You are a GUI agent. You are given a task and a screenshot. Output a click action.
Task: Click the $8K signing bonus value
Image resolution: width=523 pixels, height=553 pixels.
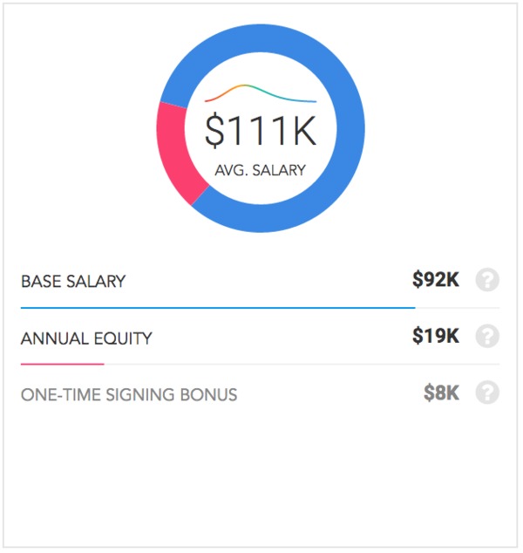point(443,393)
